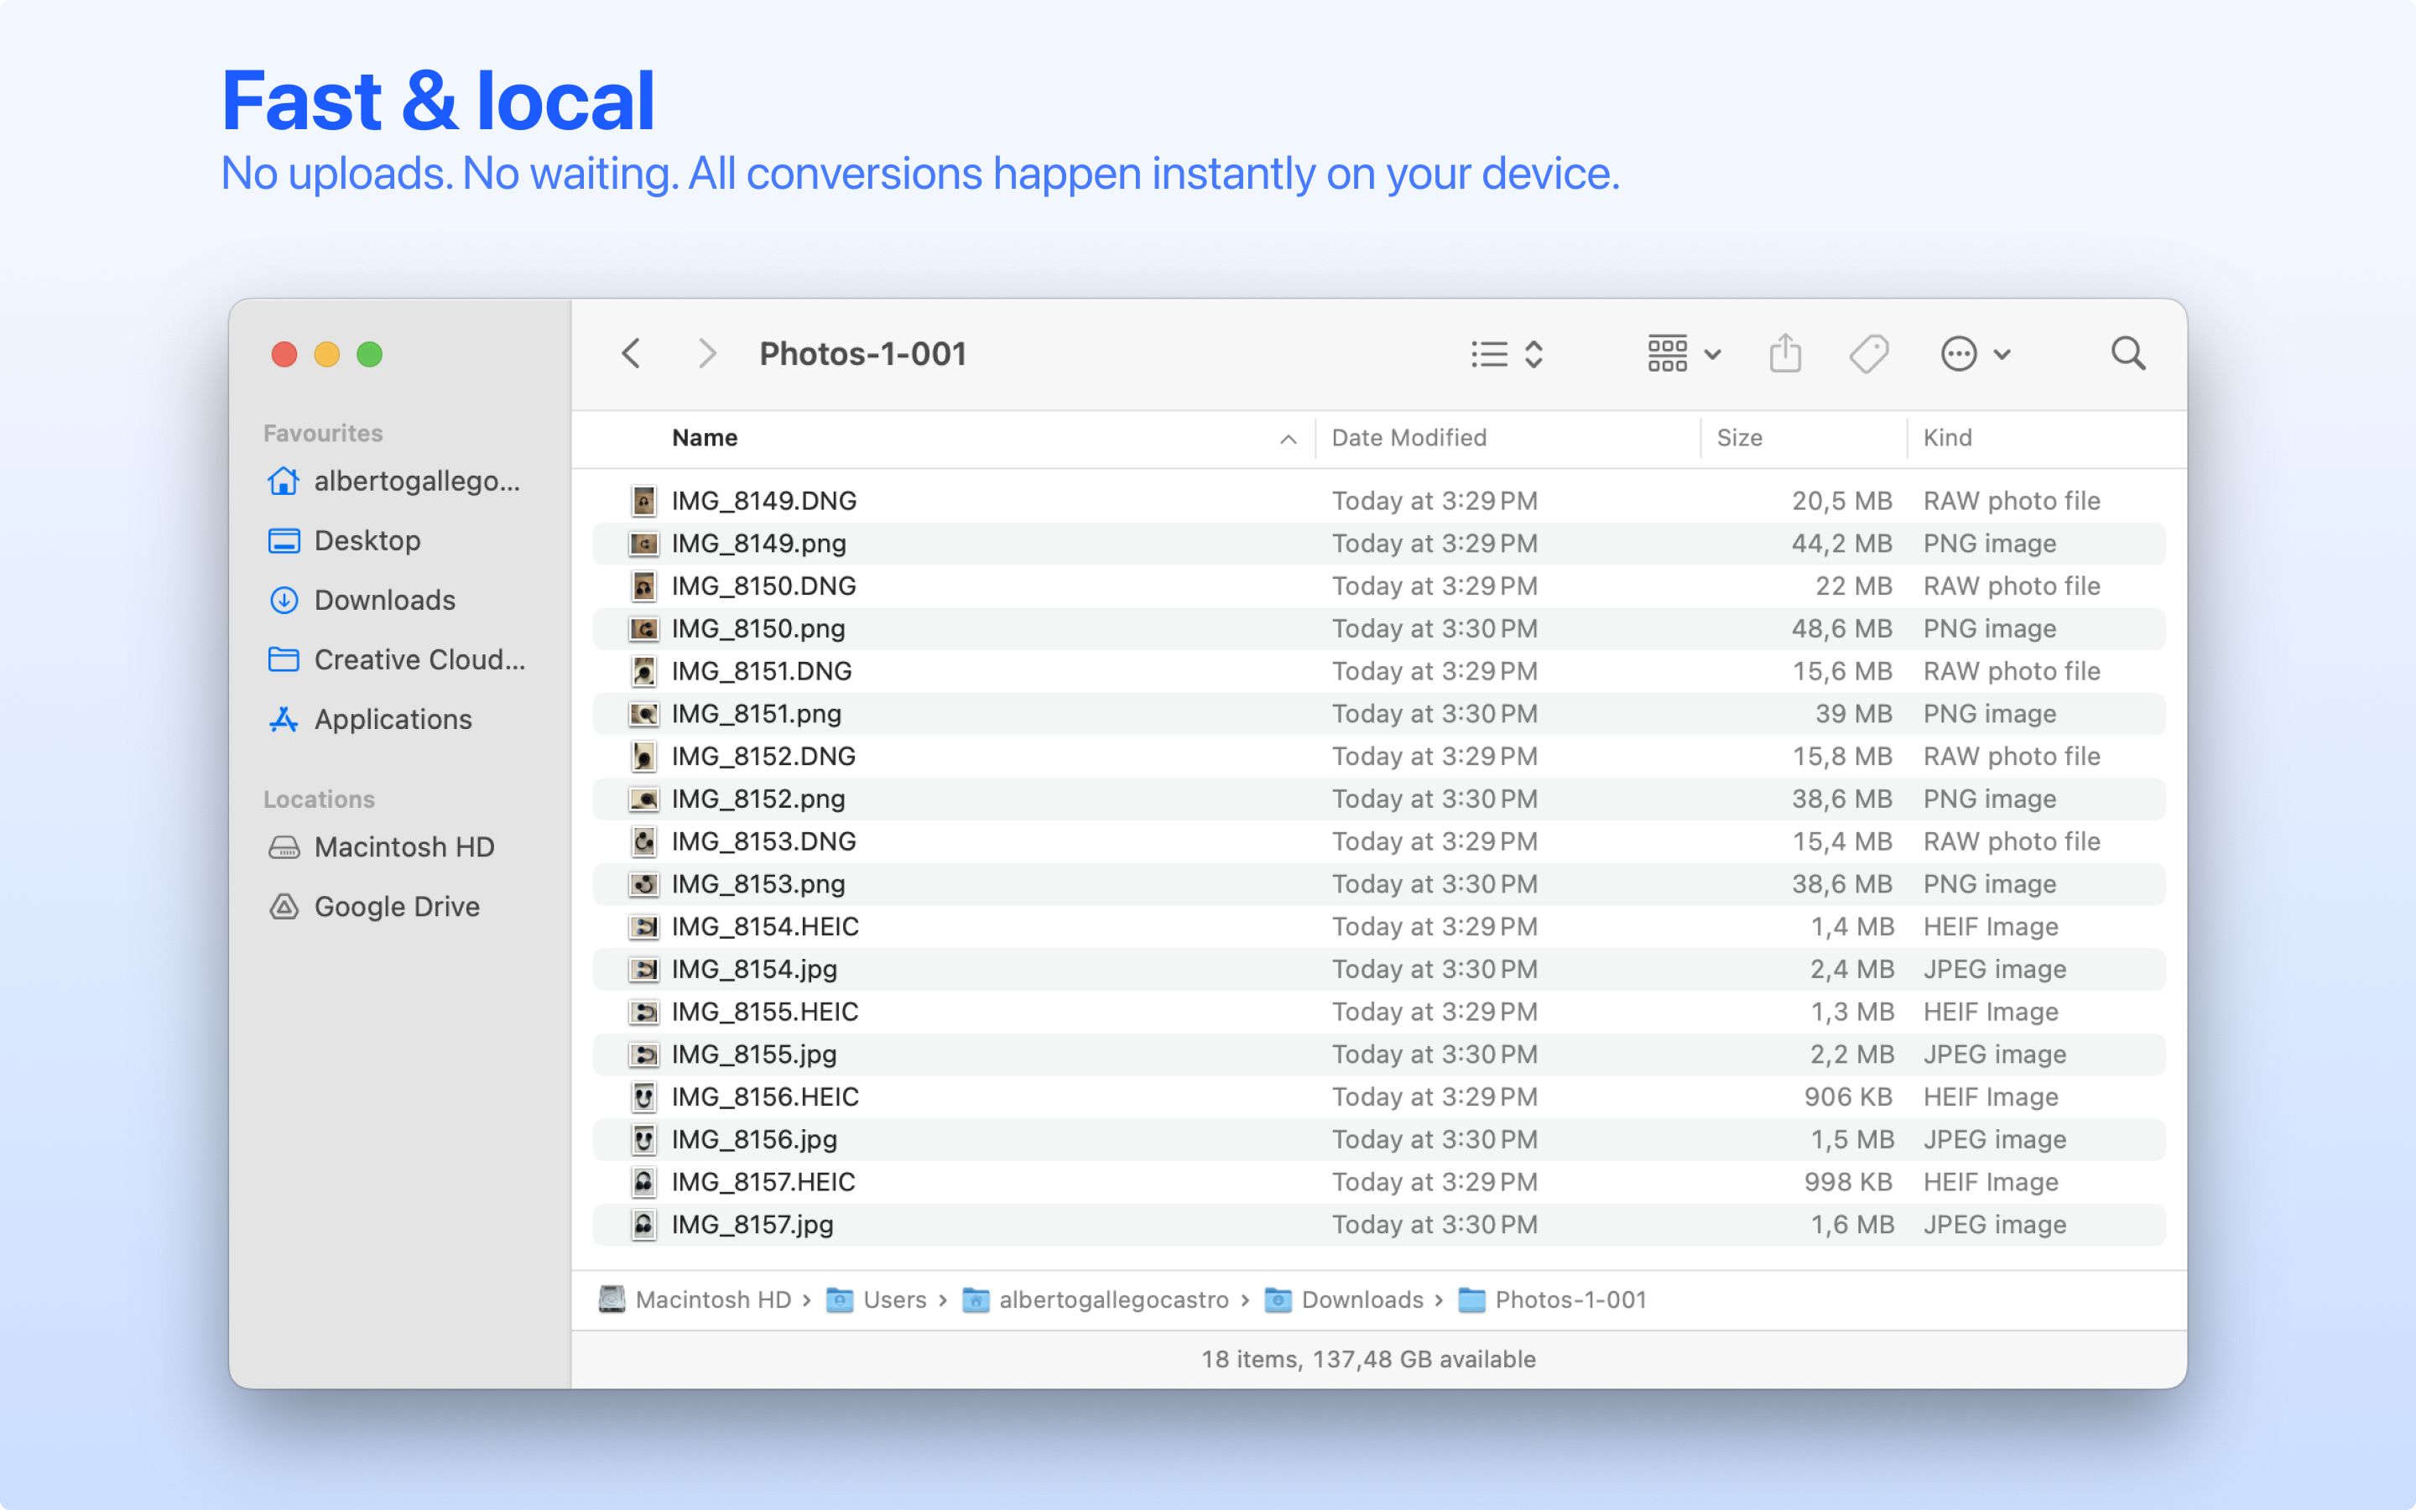Sort by the Size column header

tap(1739, 437)
